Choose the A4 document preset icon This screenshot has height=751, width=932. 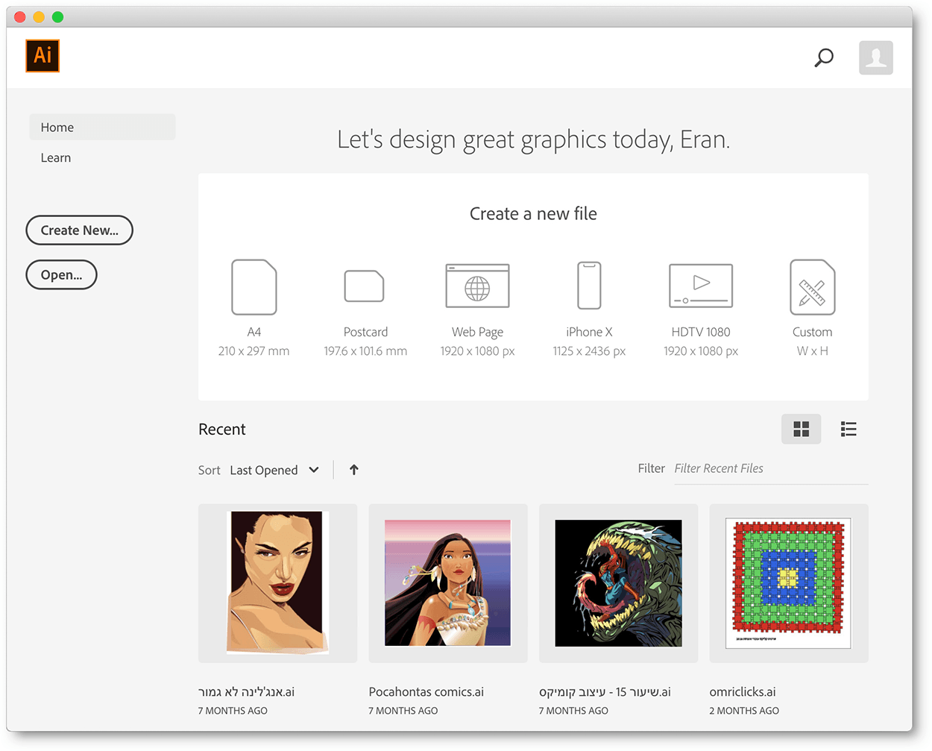coord(254,287)
